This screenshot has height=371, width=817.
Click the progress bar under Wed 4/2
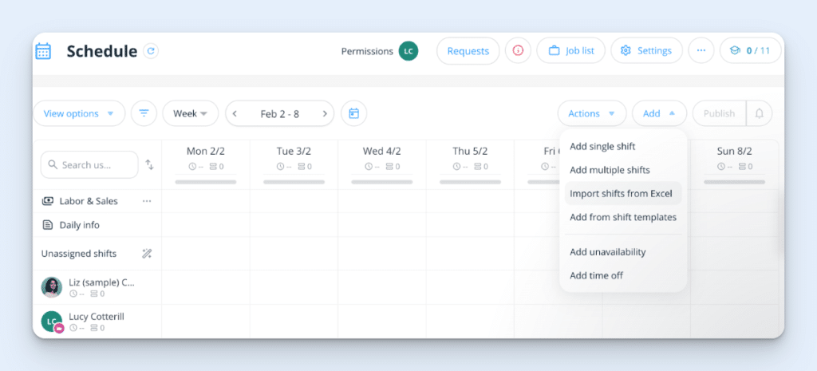pos(382,182)
